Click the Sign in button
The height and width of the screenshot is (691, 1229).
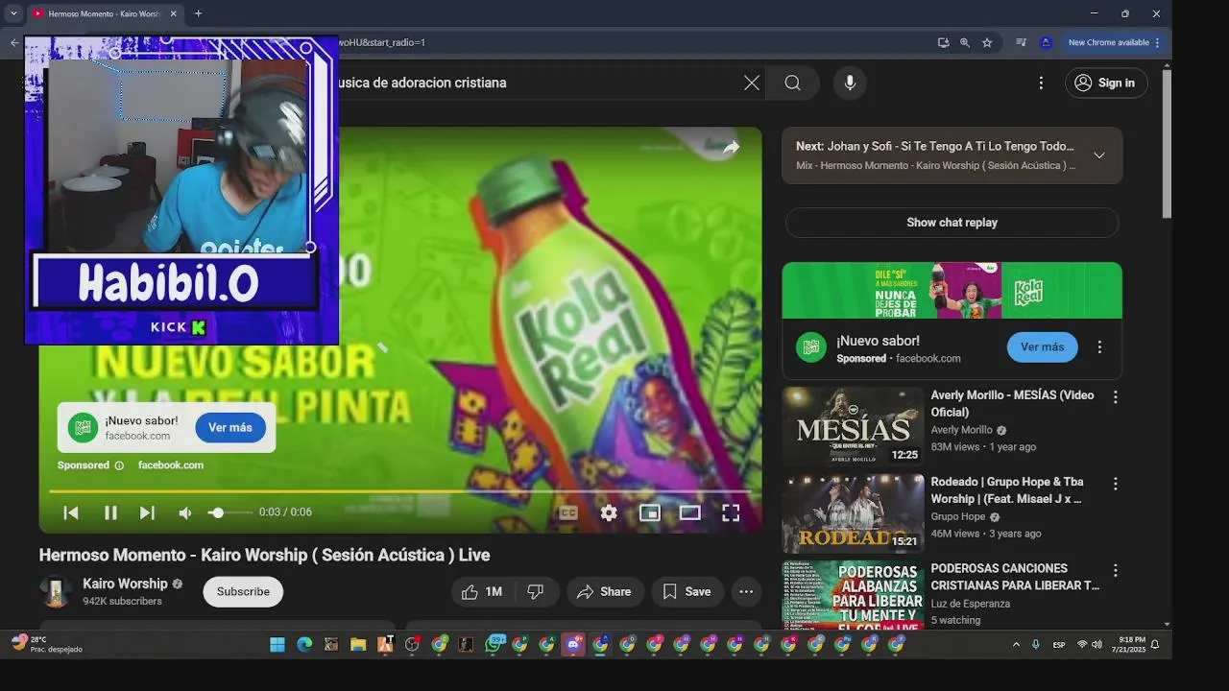(1106, 83)
